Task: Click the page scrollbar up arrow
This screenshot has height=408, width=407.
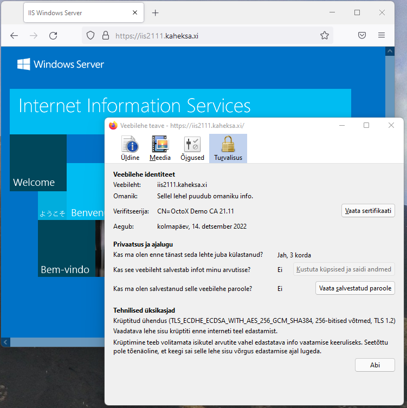Action: pos(390,51)
